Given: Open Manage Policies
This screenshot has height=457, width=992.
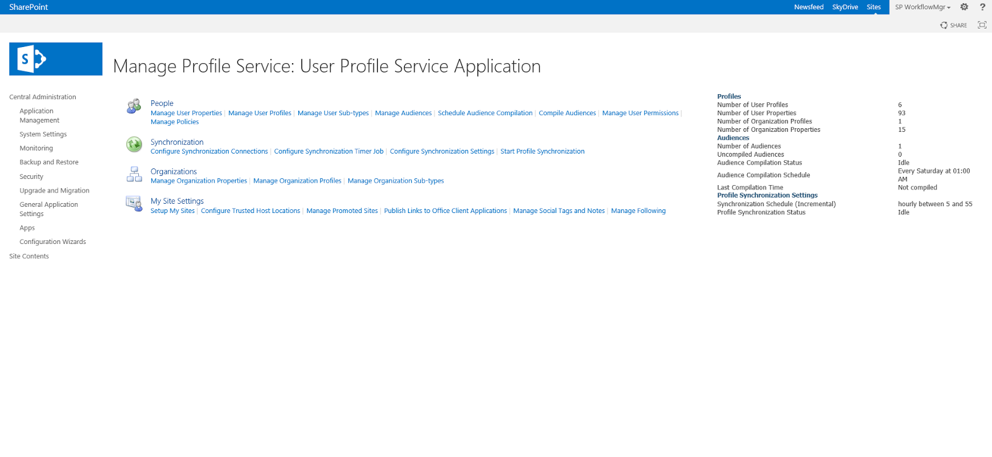Looking at the screenshot, I should 175,122.
